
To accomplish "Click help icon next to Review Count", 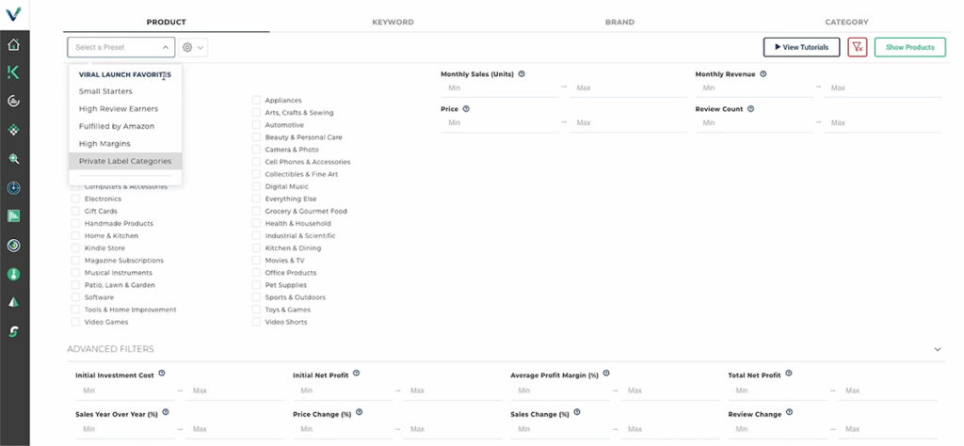I will [x=750, y=109].
